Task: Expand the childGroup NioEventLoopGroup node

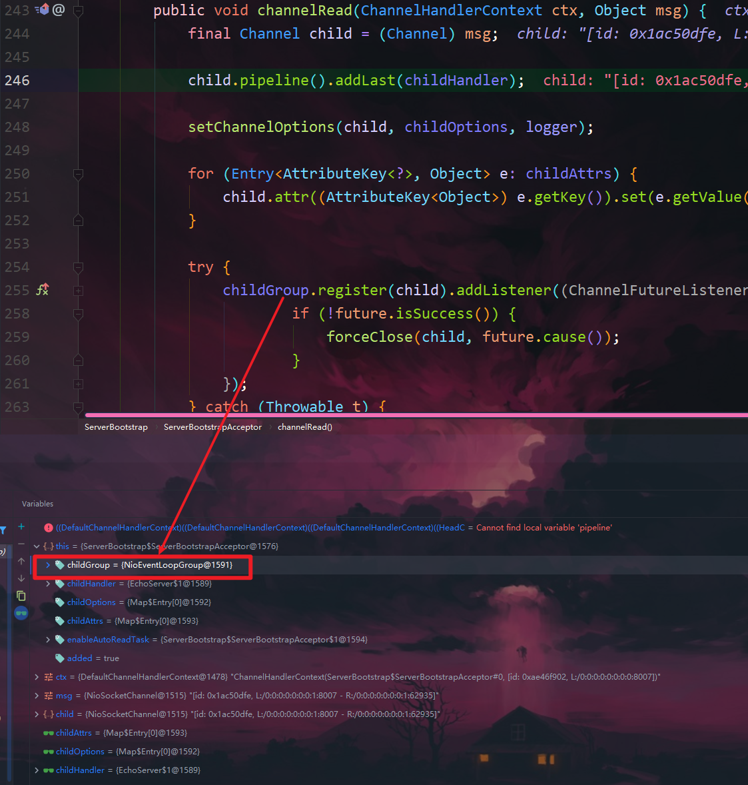Action: [x=47, y=564]
